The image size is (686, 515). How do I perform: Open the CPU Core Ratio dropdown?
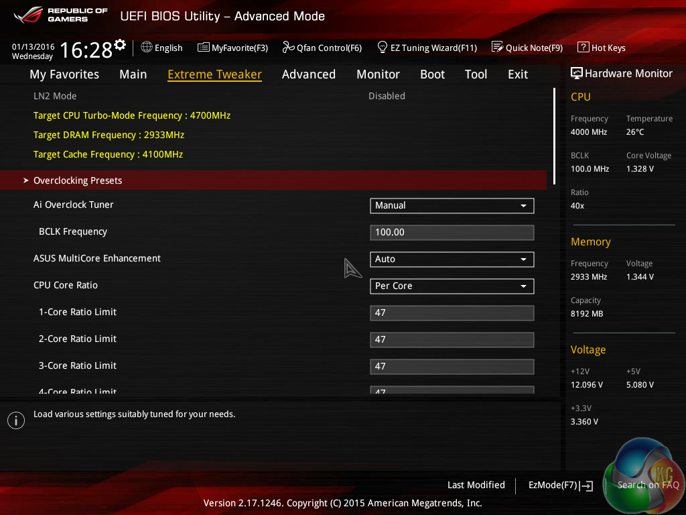point(452,286)
